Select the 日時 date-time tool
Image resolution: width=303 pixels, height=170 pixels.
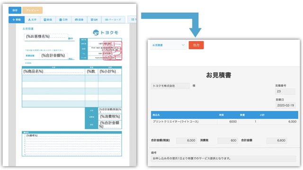click(x=63, y=20)
